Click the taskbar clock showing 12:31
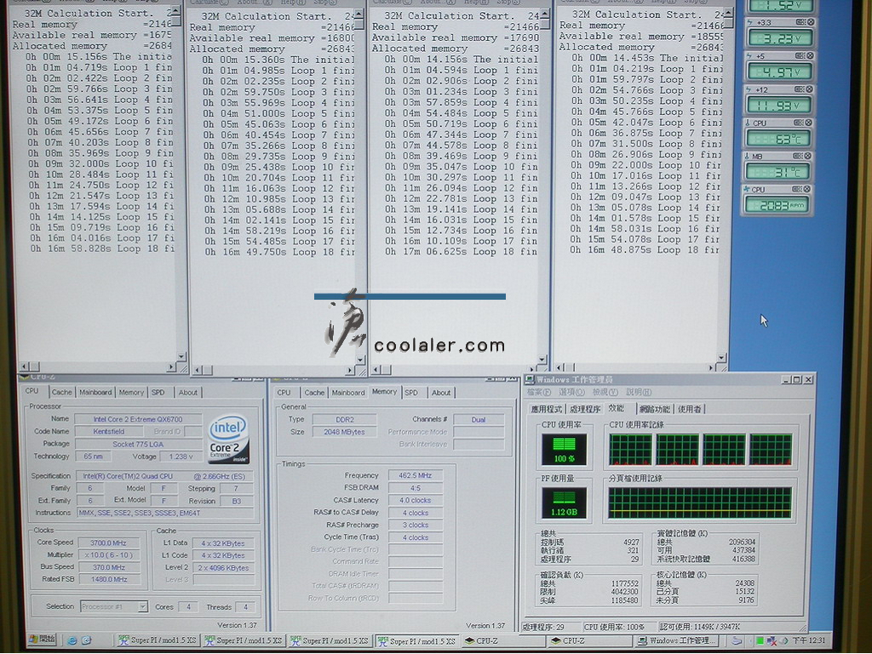 pos(809,640)
